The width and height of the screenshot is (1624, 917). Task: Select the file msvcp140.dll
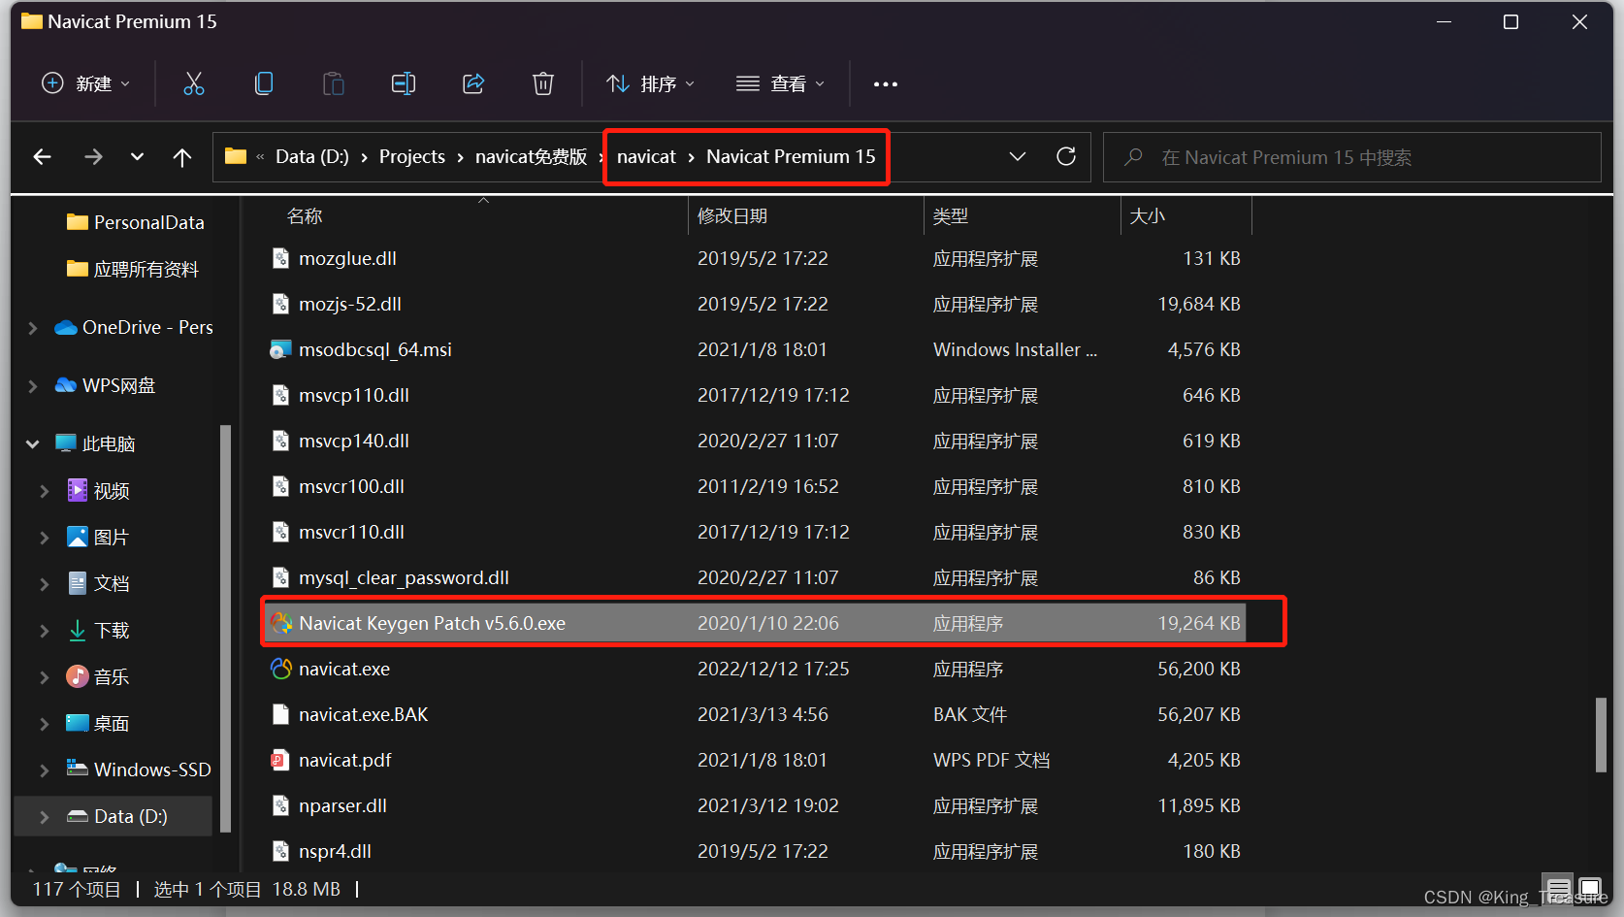click(354, 441)
